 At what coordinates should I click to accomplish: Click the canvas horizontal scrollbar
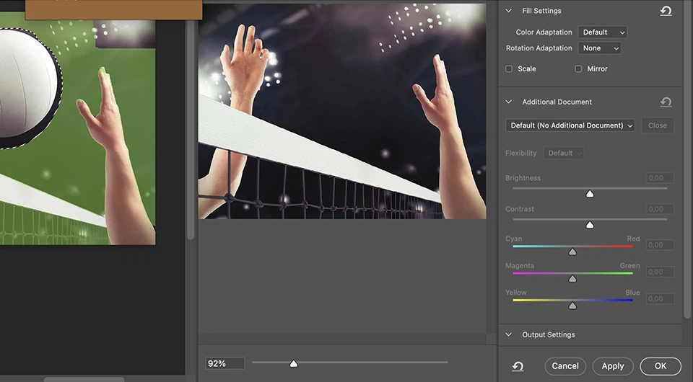(84, 379)
